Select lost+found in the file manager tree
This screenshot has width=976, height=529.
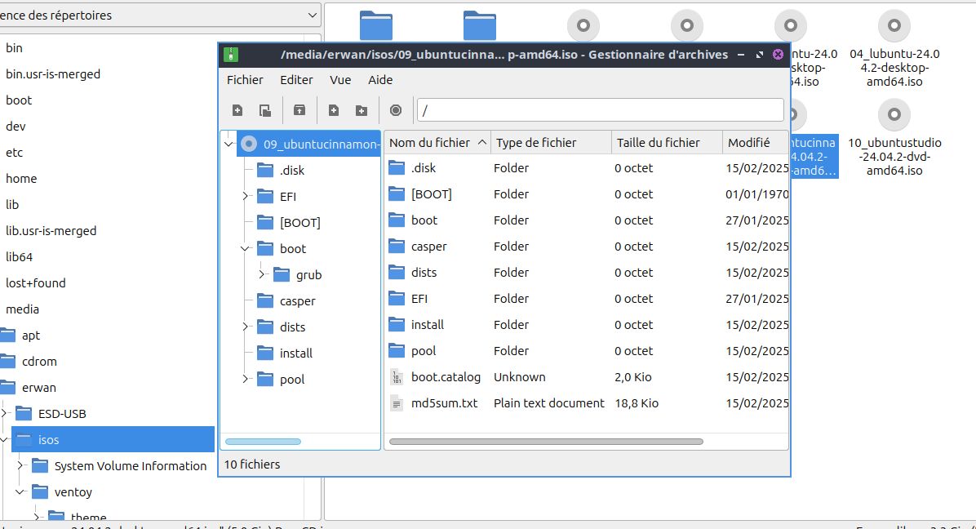pos(35,283)
